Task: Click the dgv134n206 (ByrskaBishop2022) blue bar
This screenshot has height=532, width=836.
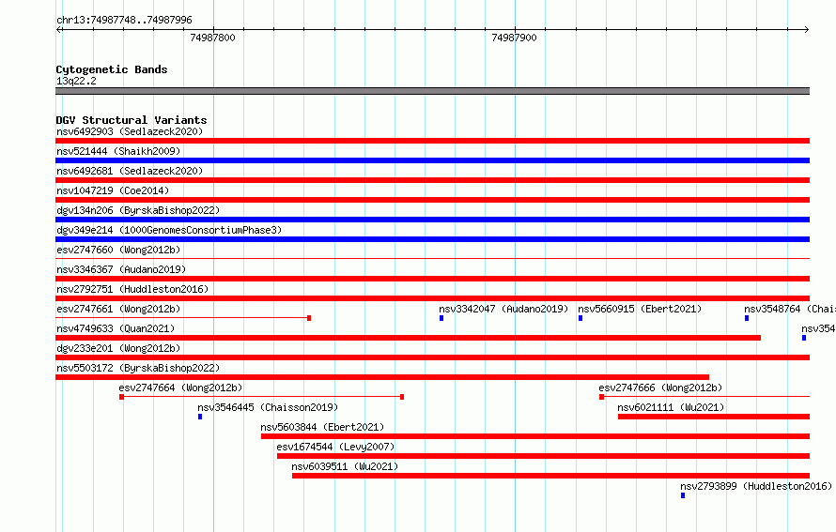Action: point(432,220)
